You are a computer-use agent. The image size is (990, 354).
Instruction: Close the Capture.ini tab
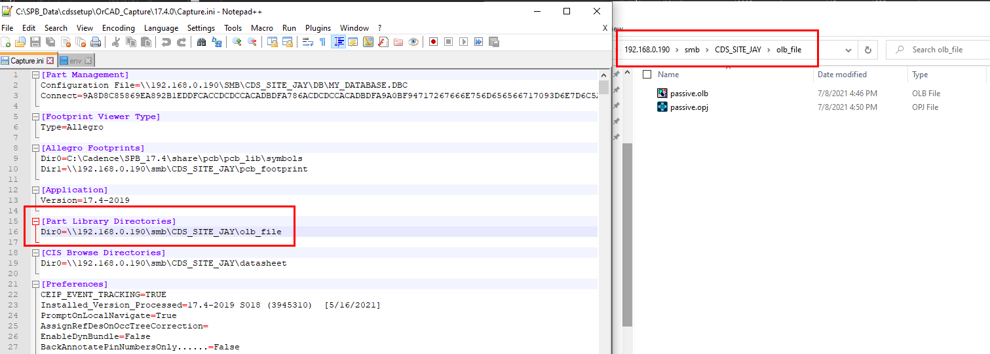point(50,60)
